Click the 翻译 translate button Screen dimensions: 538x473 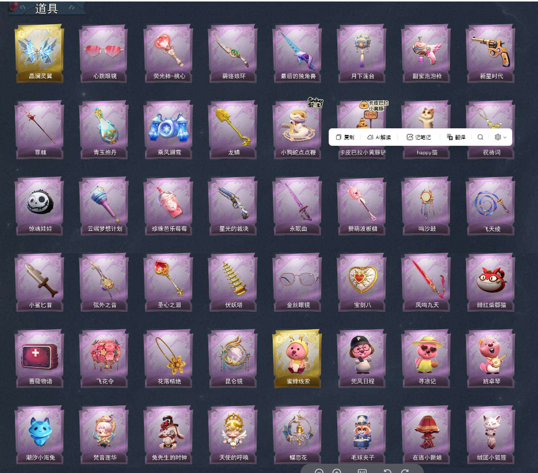[456, 137]
